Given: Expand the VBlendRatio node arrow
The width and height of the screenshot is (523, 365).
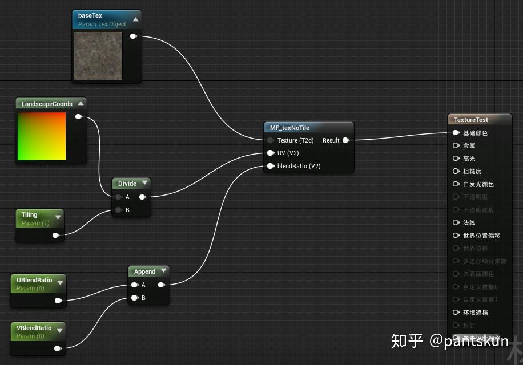Looking at the screenshot, I should pos(60,331).
